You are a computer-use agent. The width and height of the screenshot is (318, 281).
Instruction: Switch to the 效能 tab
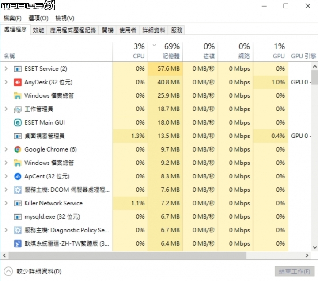pos(38,30)
